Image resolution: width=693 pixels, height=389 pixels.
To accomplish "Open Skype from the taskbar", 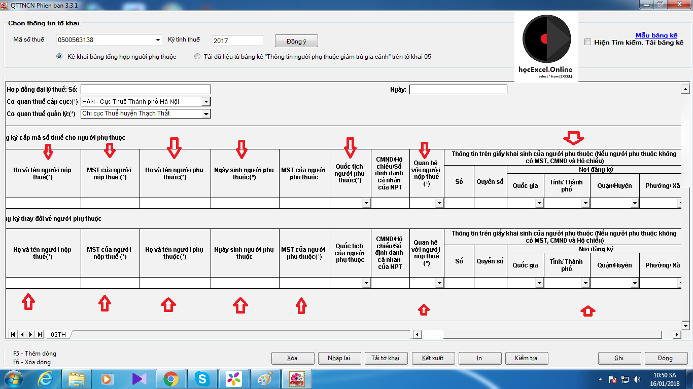I will click(201, 378).
